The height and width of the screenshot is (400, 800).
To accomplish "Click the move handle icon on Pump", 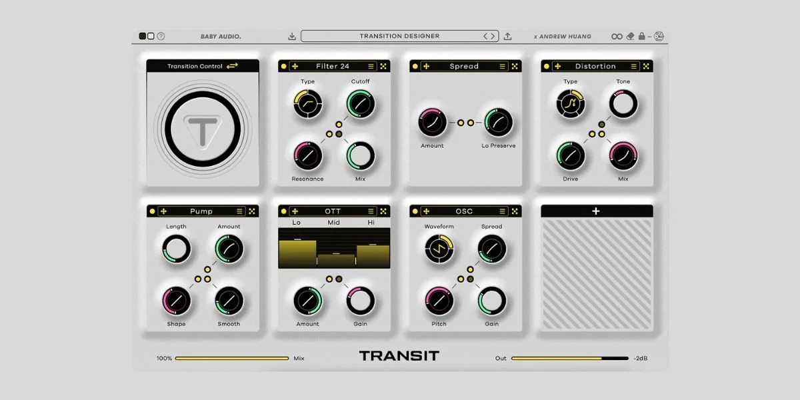I will [164, 211].
